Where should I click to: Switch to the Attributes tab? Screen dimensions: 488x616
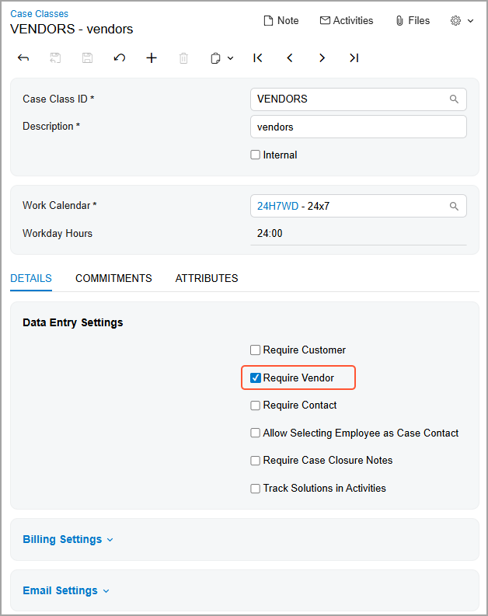tap(207, 278)
